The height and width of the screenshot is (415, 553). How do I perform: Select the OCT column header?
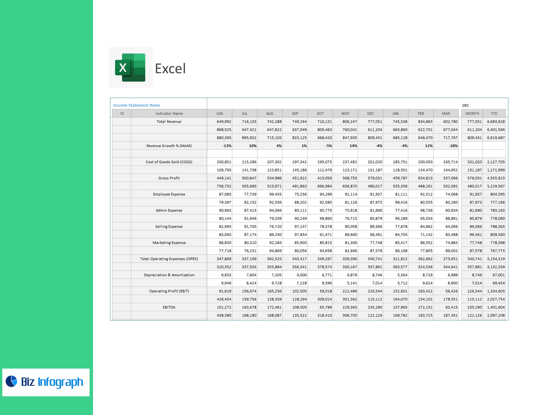coord(320,114)
